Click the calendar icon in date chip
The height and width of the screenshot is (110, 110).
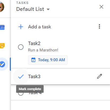[x=33, y=60]
